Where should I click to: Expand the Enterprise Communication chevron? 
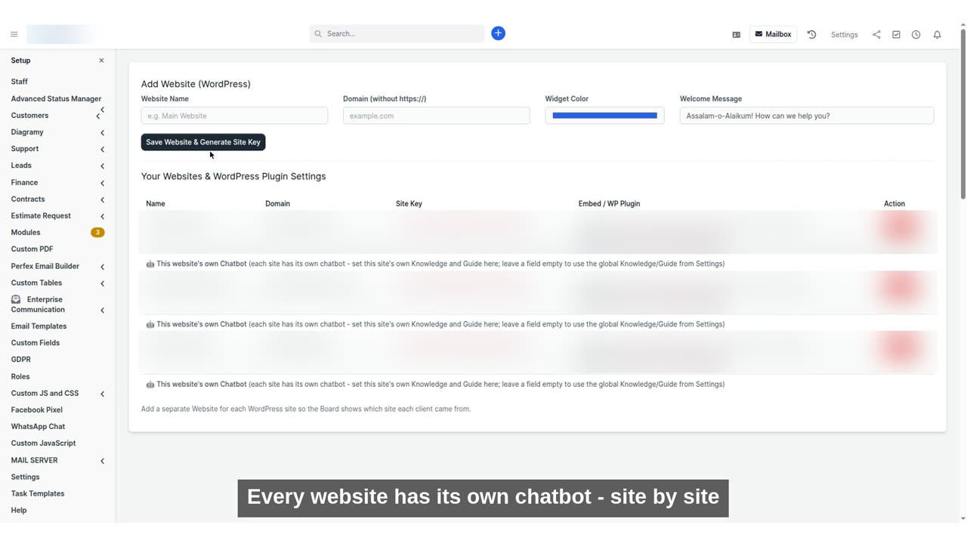click(102, 311)
